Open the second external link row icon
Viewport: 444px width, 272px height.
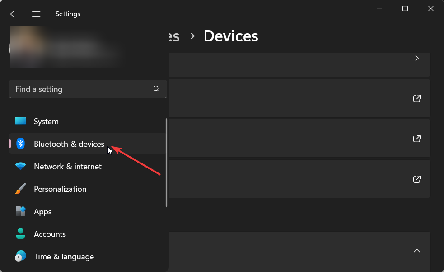(x=417, y=138)
